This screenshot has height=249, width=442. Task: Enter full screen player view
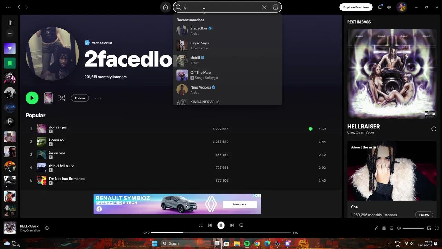(437, 228)
